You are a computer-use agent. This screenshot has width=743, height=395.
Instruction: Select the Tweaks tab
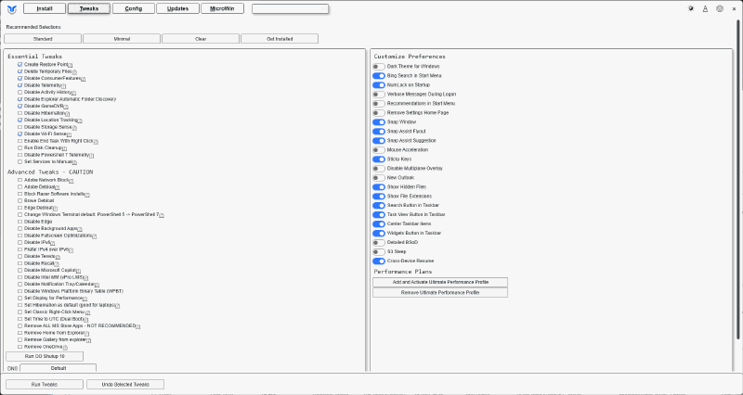click(x=89, y=8)
